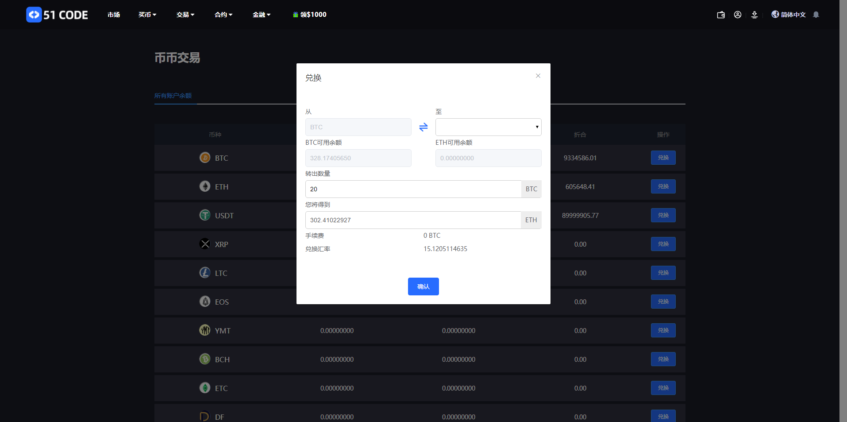
Task: Click USDT converted value 89999905.77
Action: point(580,216)
